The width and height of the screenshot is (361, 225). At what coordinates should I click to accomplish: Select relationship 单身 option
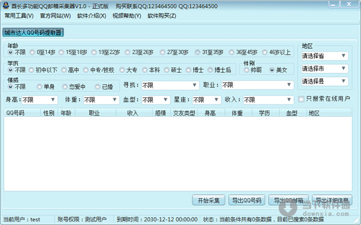pos(46,87)
